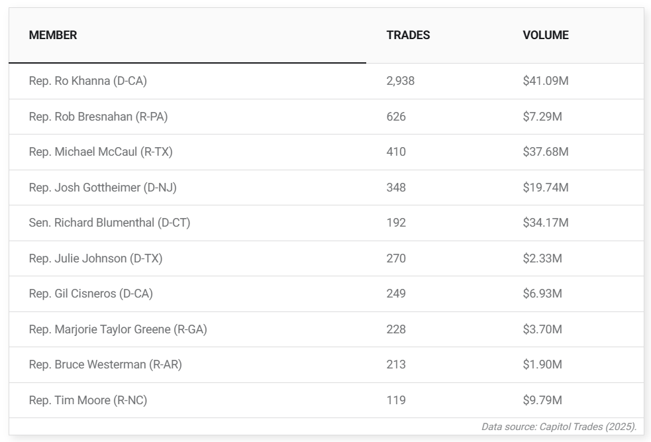Viewport: 651px width, 442px height.
Task: Select Sen. Richard Blumenthal (D-CT) row
Action: tap(109, 223)
